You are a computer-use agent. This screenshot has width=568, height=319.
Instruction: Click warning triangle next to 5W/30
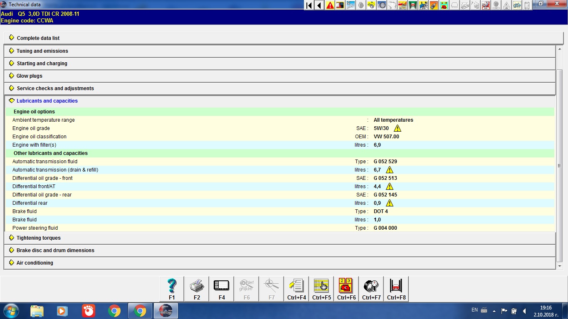coord(398,128)
